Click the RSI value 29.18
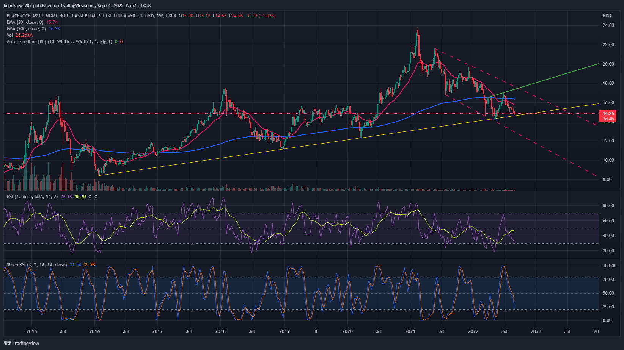This screenshot has width=624, height=350. [66, 197]
